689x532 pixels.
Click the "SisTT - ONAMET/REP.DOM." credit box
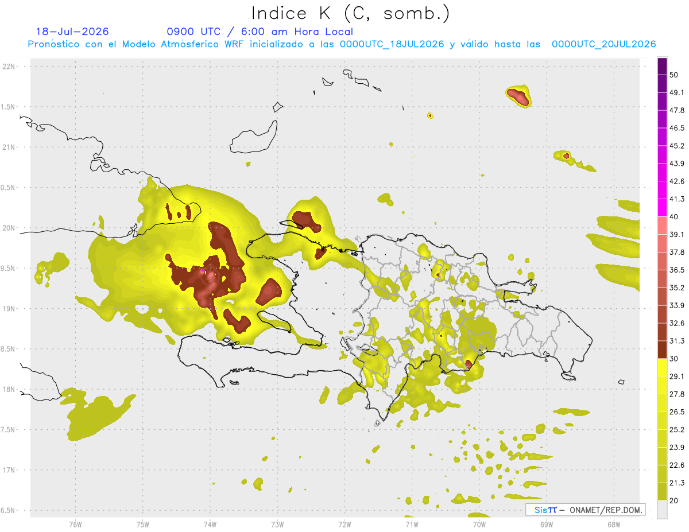click(586, 510)
